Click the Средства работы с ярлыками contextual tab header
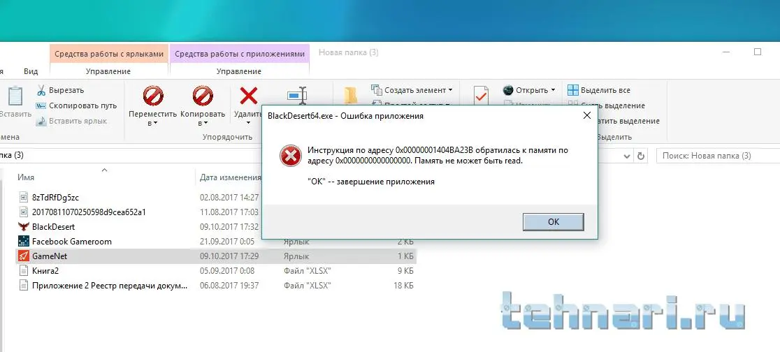The width and height of the screenshot is (780, 352). (x=109, y=54)
